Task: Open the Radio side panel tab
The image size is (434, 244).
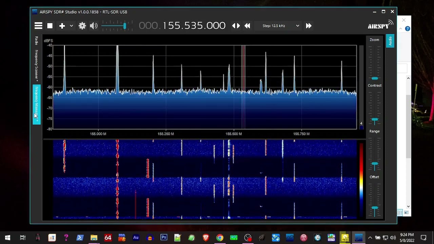Action: tap(36, 41)
